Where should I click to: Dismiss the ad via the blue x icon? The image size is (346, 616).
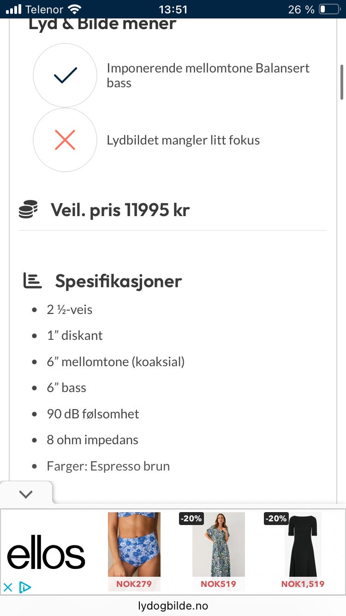coord(7,587)
